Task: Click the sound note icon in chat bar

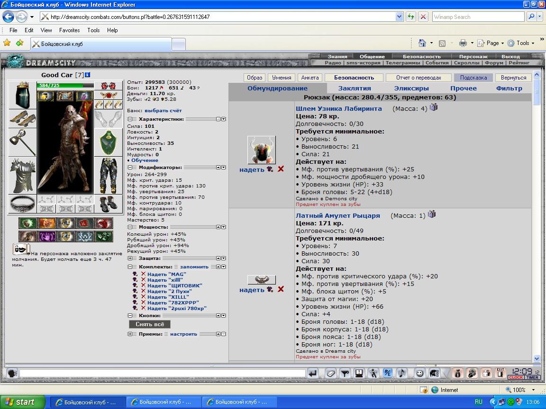Action: (x=401, y=373)
